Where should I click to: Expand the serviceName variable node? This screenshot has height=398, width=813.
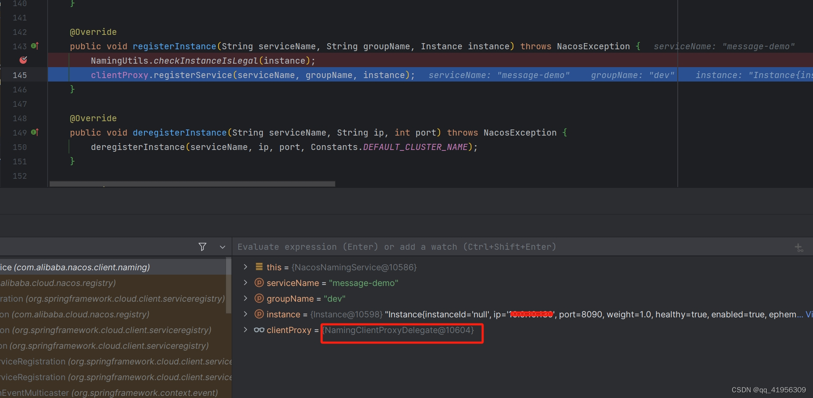point(246,282)
